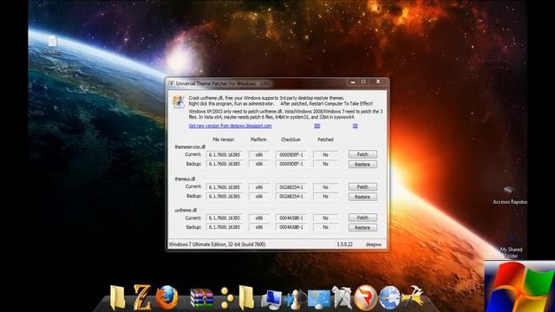Open the blue control panel card icon
This screenshot has height=312, width=555.
[x=319, y=298]
